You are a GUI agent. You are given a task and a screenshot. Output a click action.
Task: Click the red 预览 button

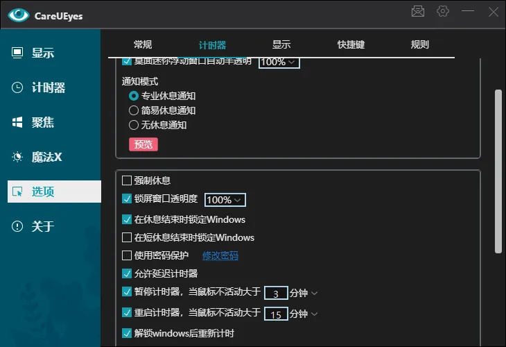[x=143, y=144]
